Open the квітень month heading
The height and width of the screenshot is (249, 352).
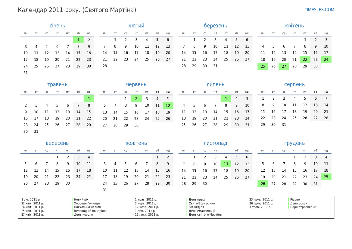coord(294,26)
